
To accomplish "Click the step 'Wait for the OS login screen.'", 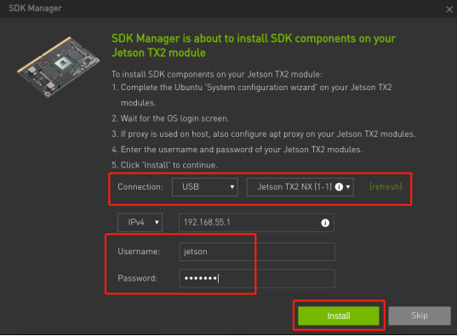I will click(x=170, y=118).
